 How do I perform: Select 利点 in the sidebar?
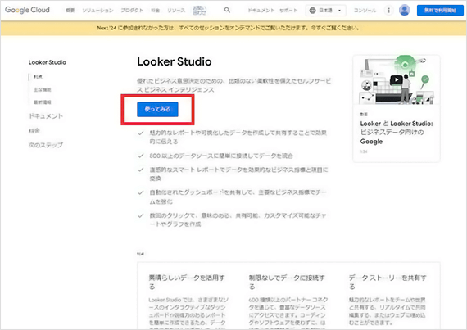click(38, 77)
